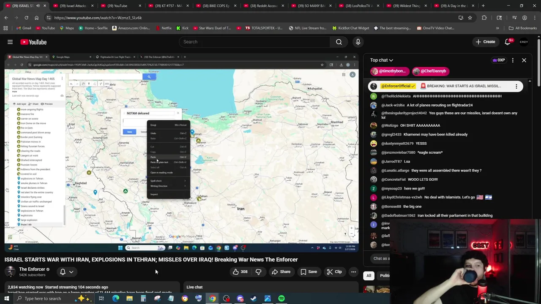Toggle the 'missiles flying over' layer checkbox
The width and height of the screenshot is (541, 304).
[19, 197]
